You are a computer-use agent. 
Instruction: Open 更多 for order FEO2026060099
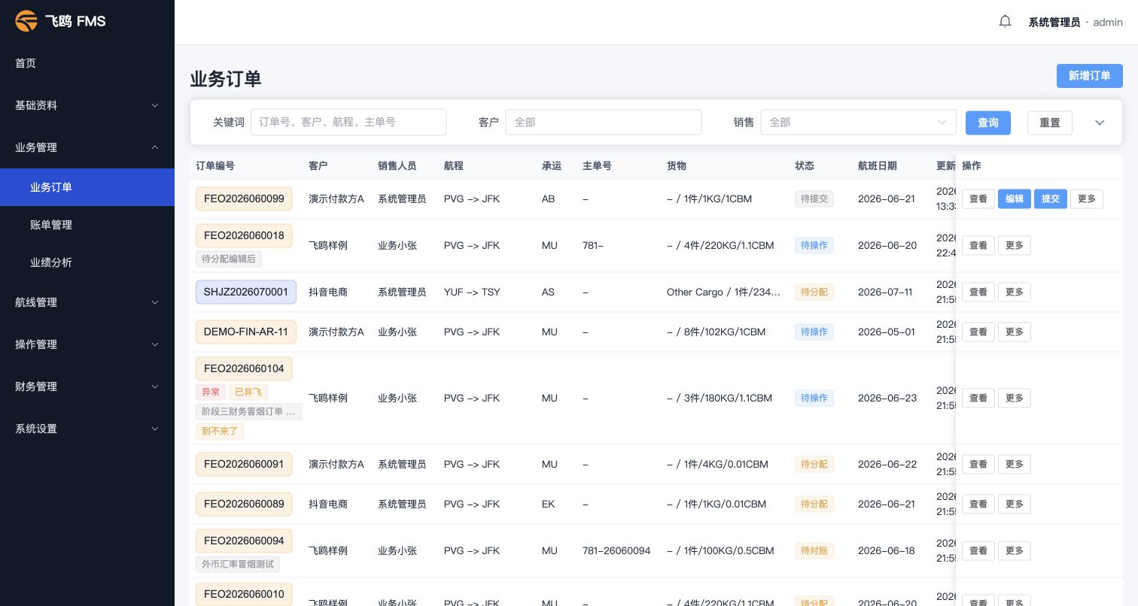pyautogui.click(x=1086, y=199)
